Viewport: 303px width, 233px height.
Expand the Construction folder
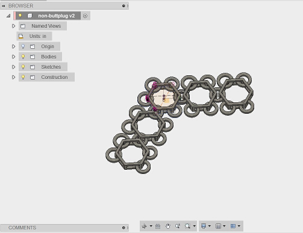pyautogui.click(x=13, y=77)
